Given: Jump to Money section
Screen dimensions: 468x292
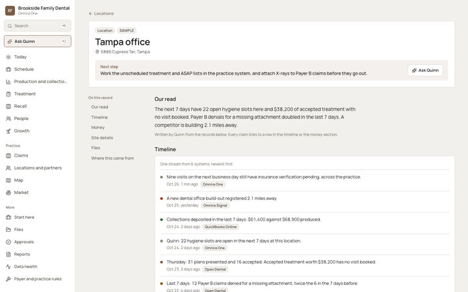Looking at the screenshot, I should pyautogui.click(x=98, y=128).
